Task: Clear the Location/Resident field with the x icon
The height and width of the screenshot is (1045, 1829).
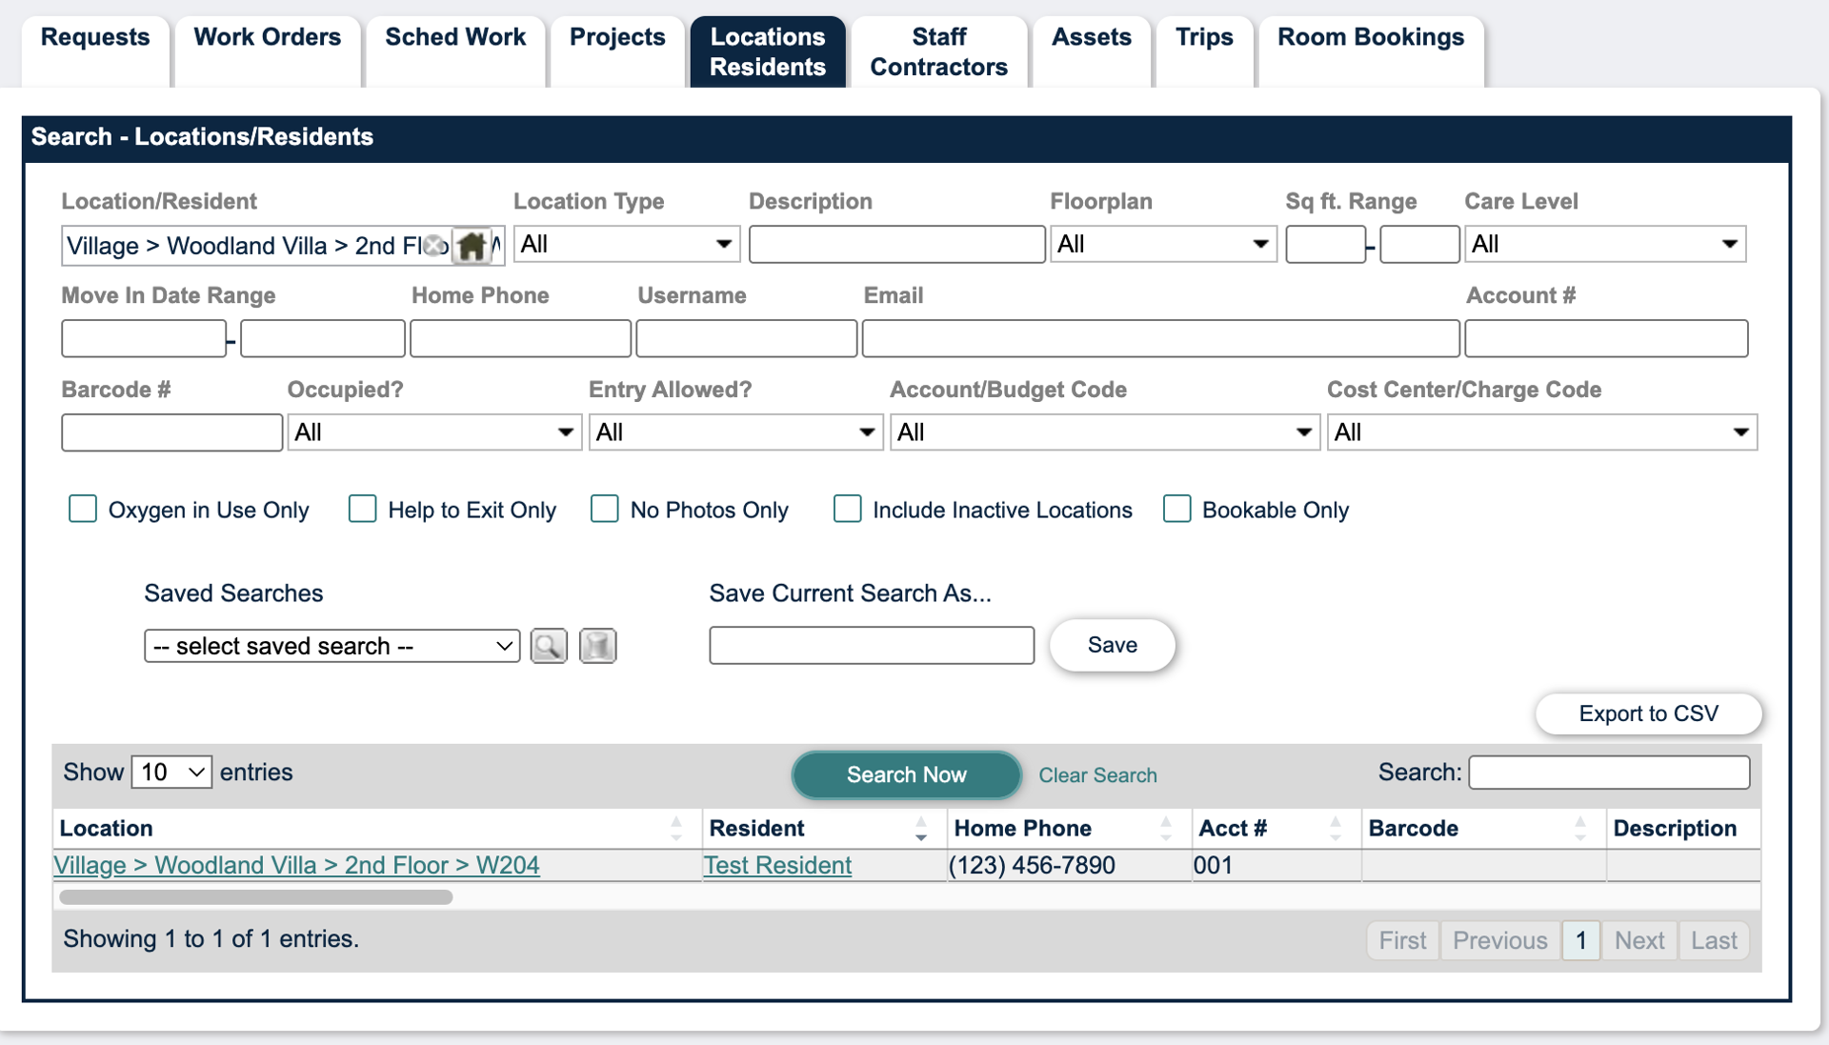Action: pyautogui.click(x=434, y=246)
